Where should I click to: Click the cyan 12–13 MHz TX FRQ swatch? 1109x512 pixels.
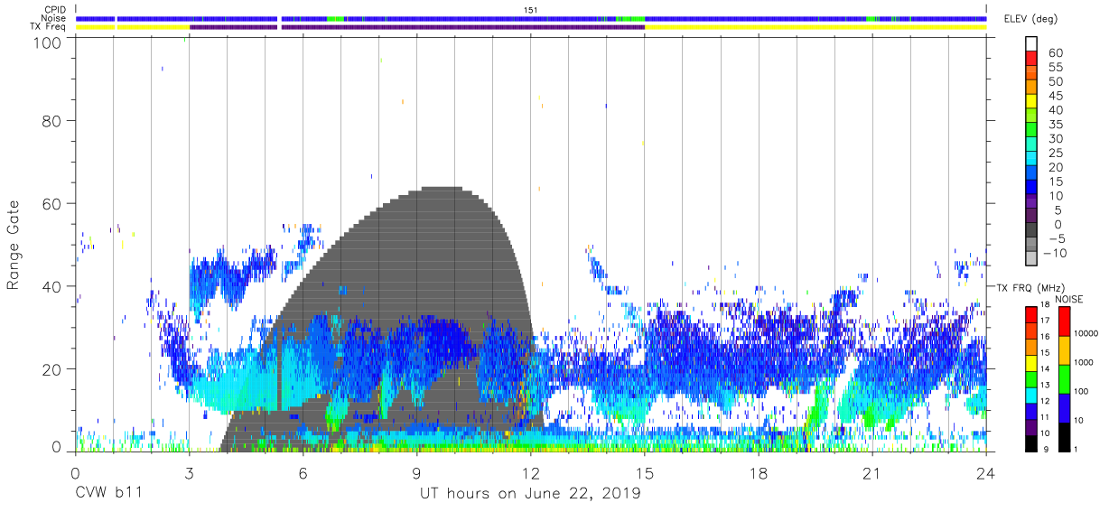pos(1031,394)
